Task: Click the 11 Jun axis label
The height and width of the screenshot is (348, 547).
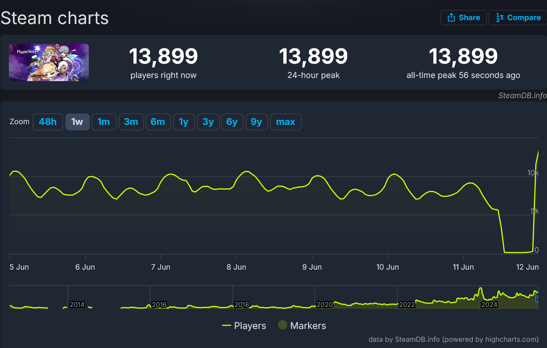Action: tap(463, 267)
